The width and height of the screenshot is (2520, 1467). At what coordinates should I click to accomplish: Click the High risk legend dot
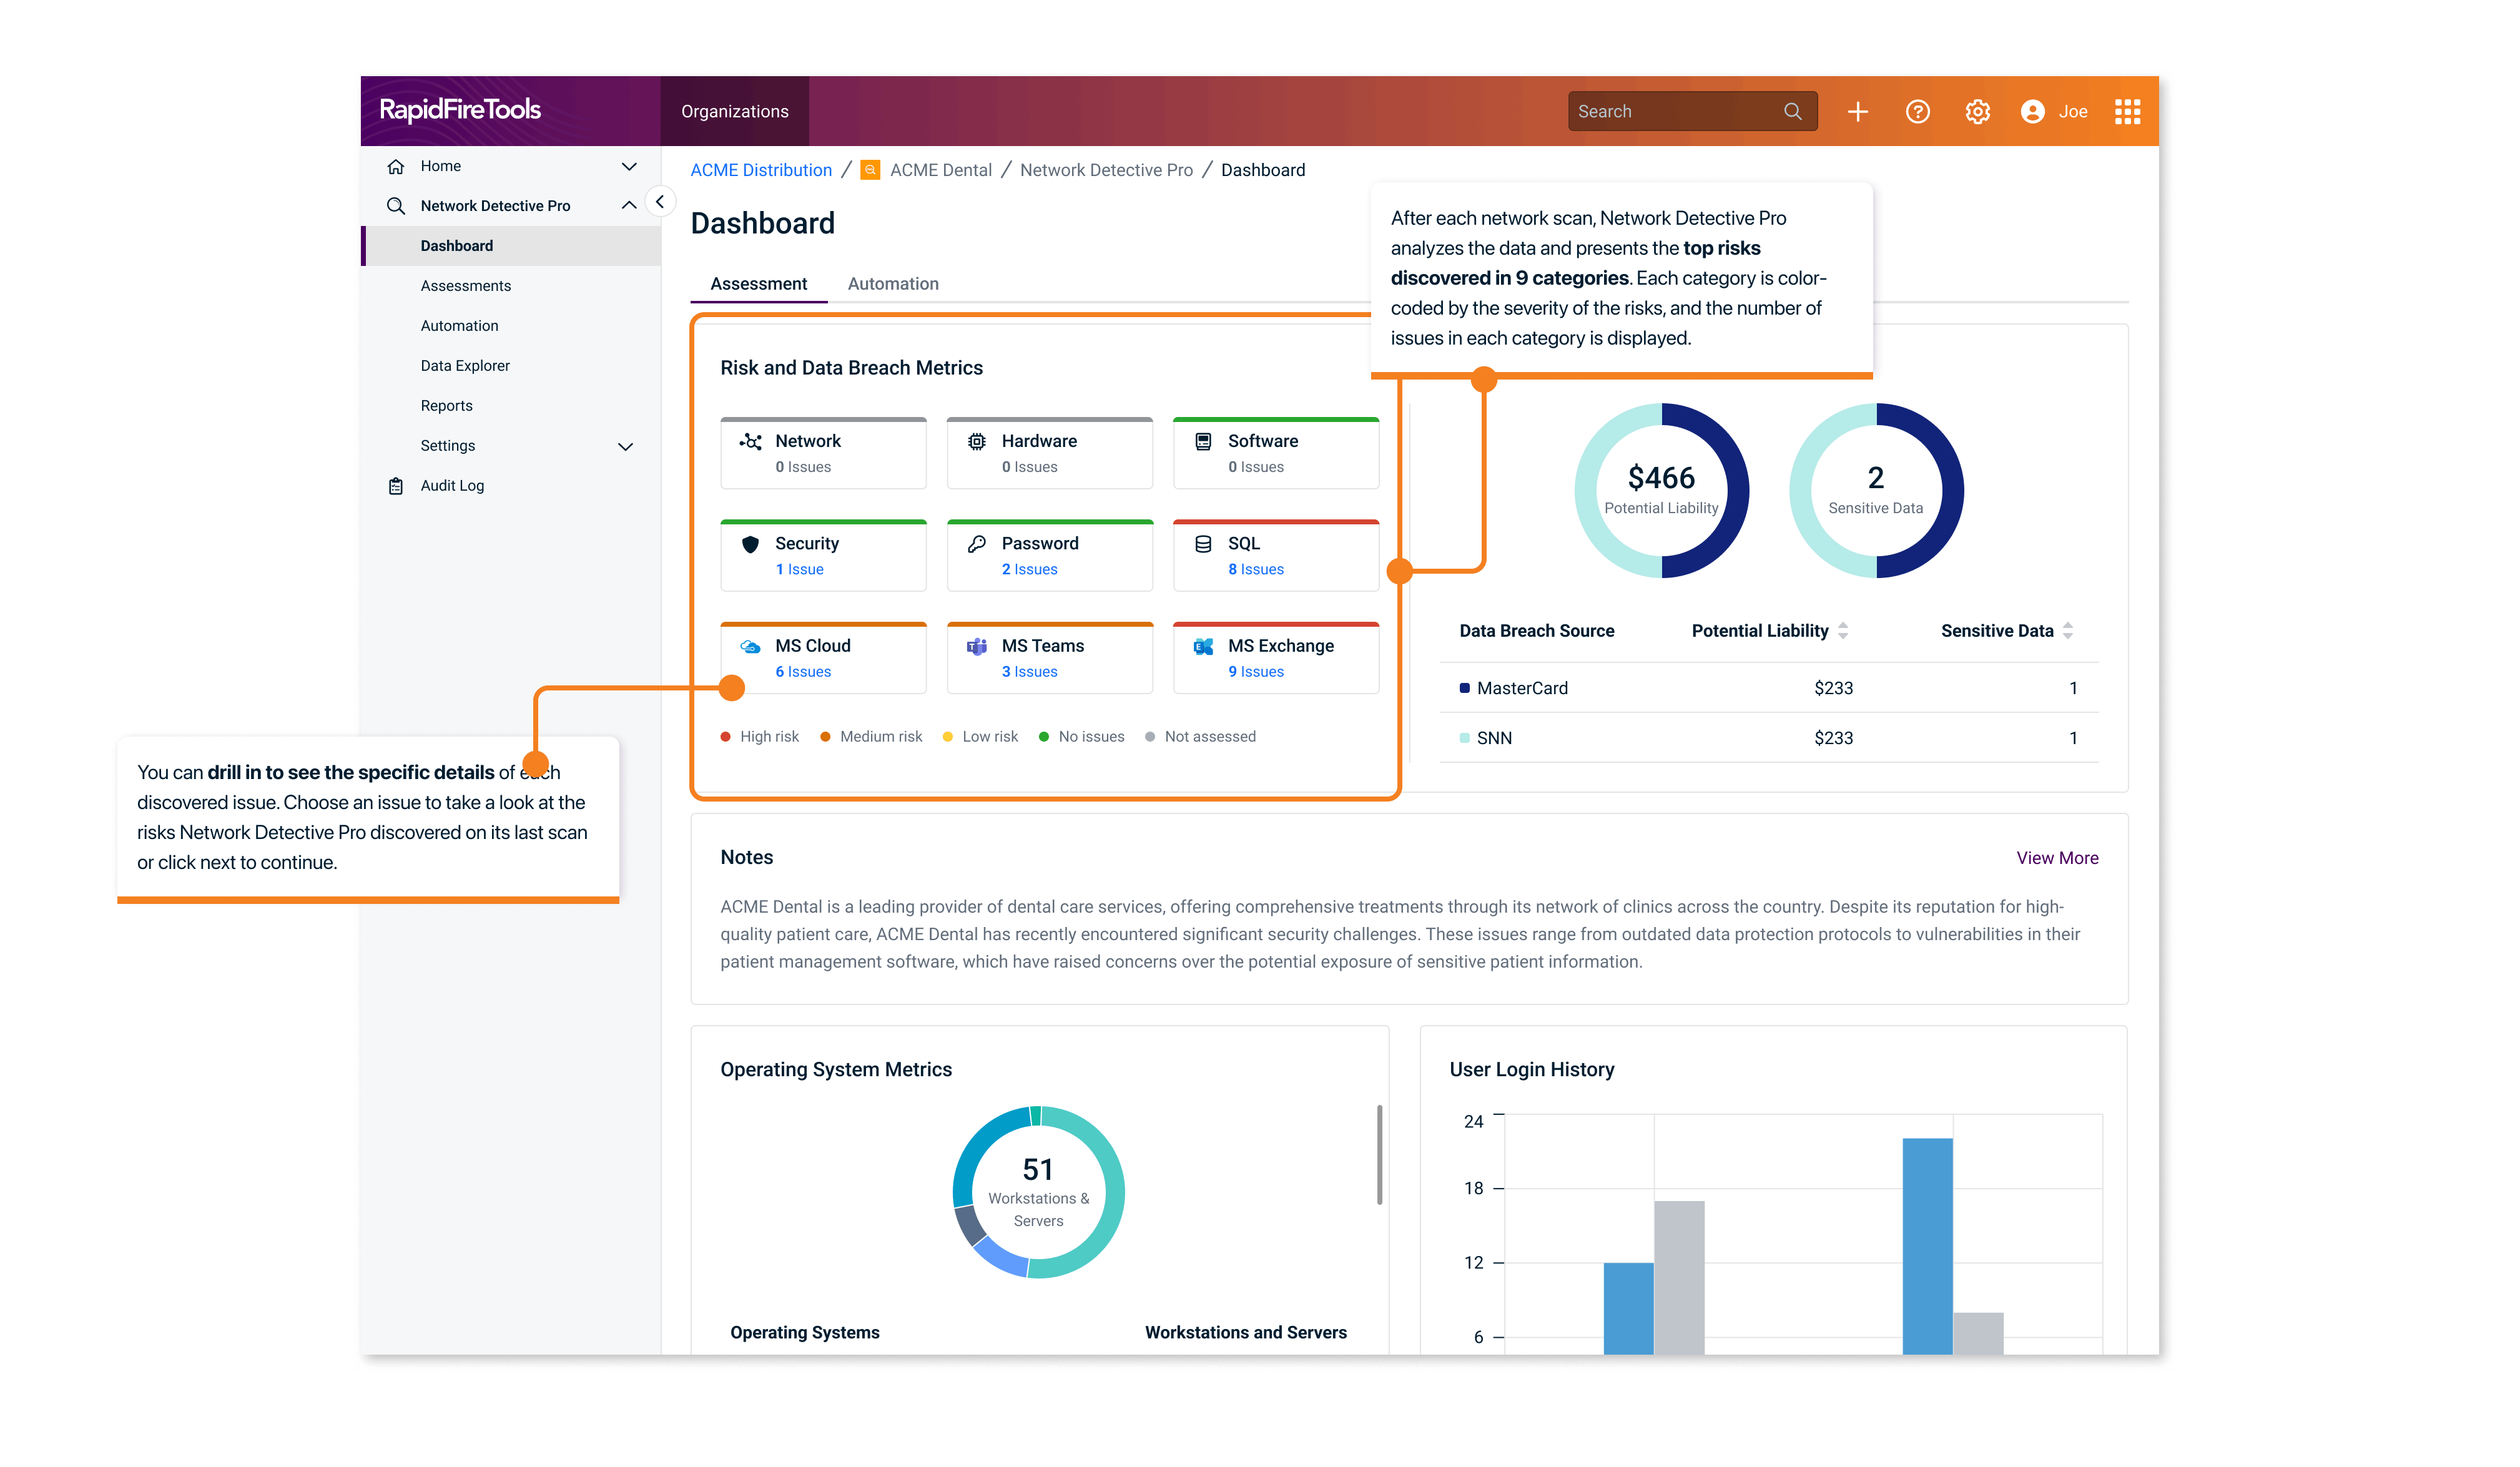pos(725,736)
